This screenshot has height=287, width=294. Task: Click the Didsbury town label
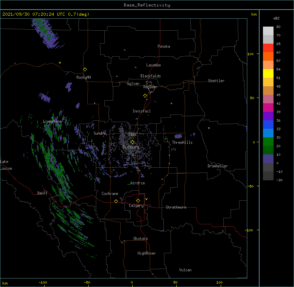click(131, 147)
